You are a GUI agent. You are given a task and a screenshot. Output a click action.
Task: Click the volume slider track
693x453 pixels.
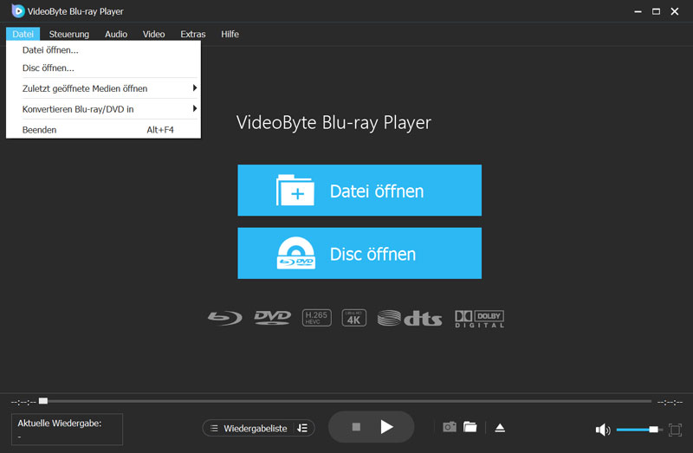[639, 430]
